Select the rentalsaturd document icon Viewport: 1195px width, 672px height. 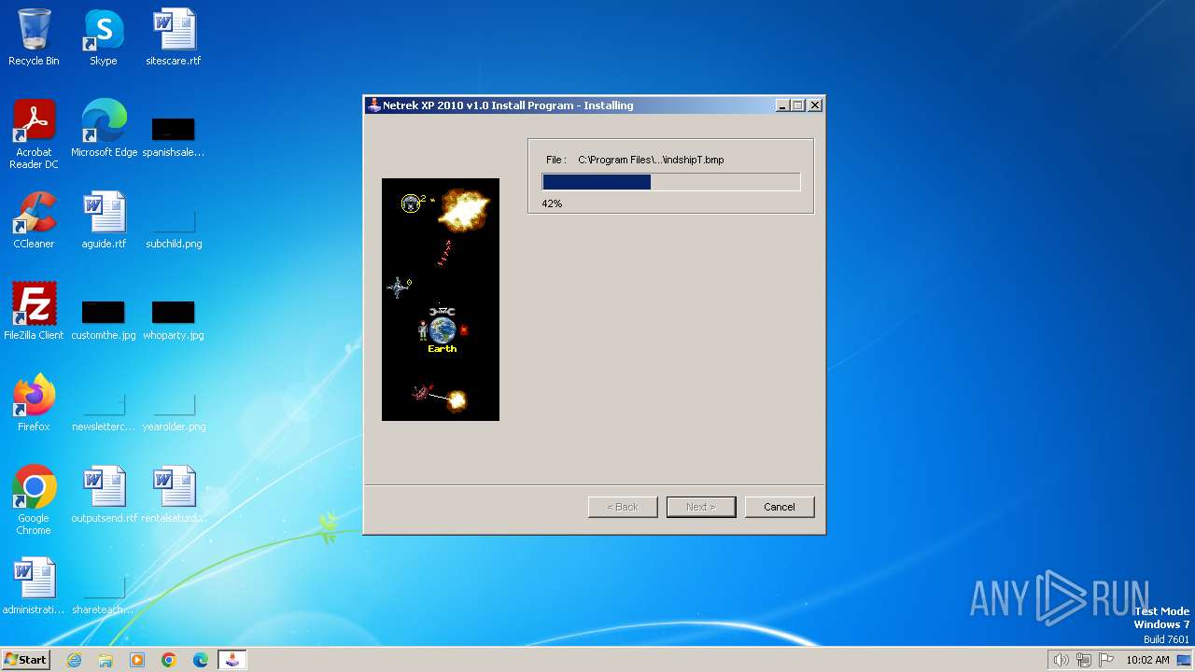pos(174,495)
